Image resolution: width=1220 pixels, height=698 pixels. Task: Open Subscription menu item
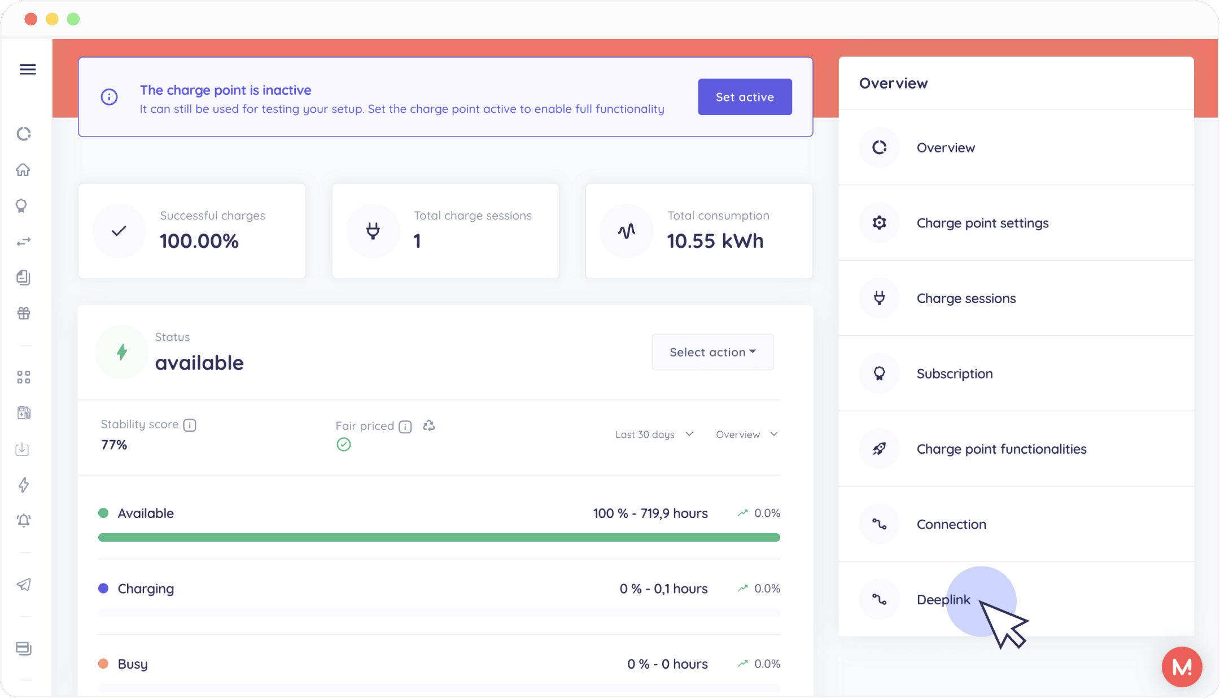tap(1016, 374)
